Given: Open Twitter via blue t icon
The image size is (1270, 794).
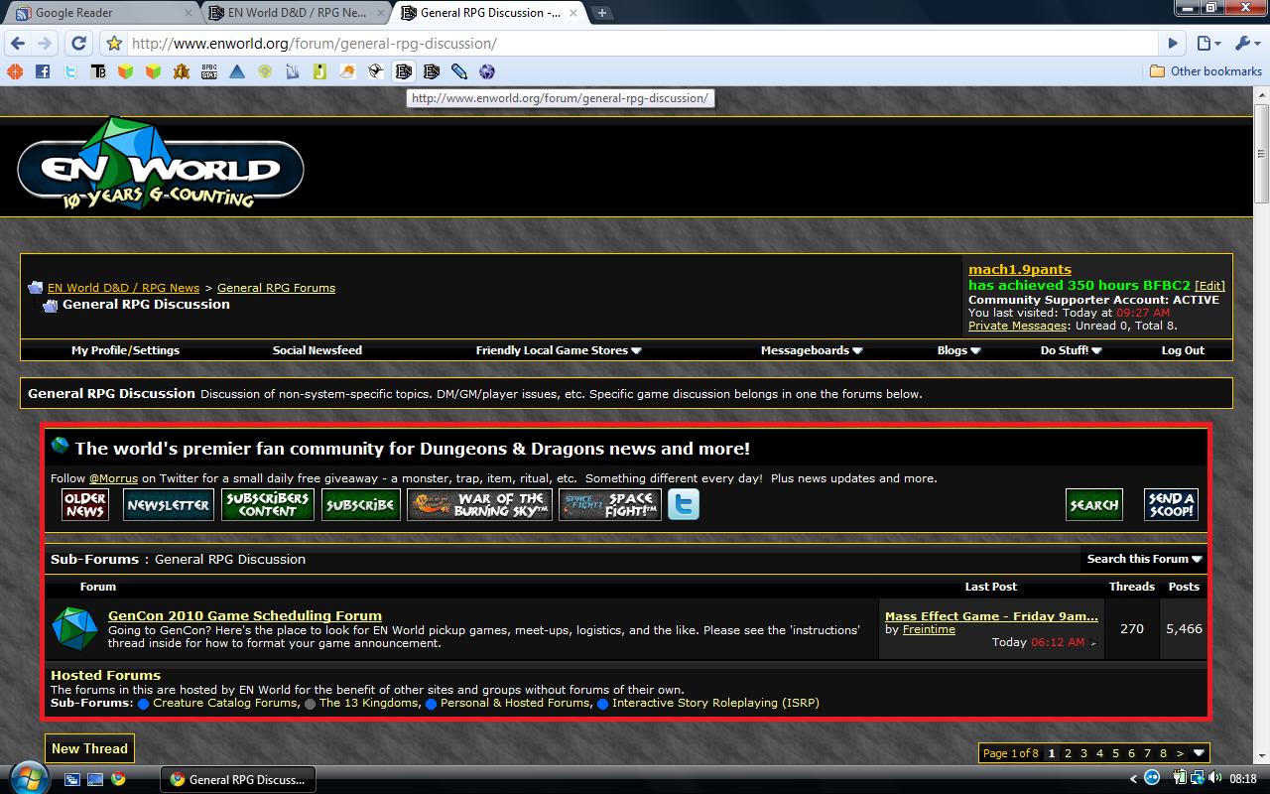Looking at the screenshot, I should (683, 504).
